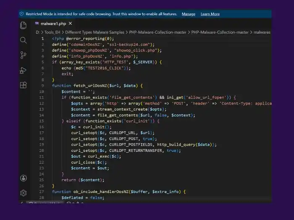Click line number 1 in gutter
This screenshot has height=220, width=294.
[42, 39]
